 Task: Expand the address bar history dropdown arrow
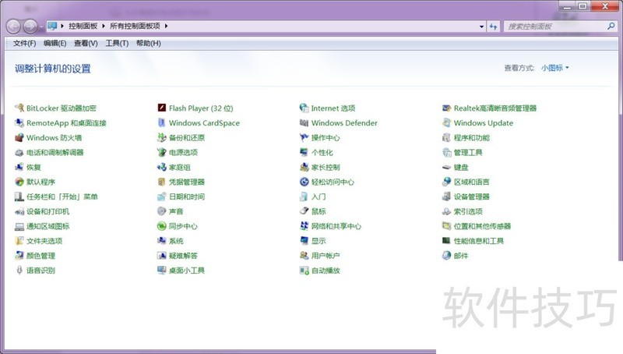coord(481,27)
